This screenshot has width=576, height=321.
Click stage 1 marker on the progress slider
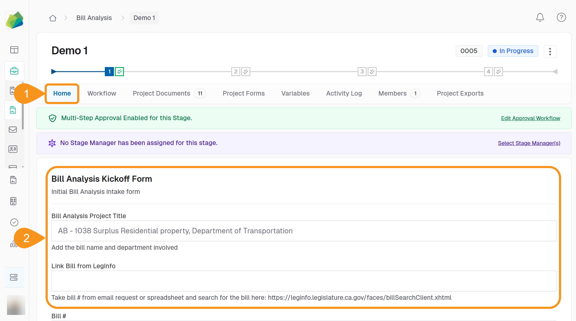pos(109,71)
